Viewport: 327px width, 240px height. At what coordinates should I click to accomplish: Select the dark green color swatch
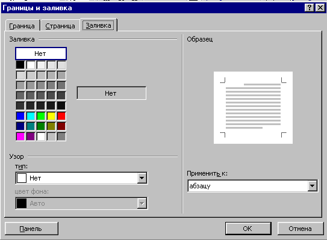(41, 126)
